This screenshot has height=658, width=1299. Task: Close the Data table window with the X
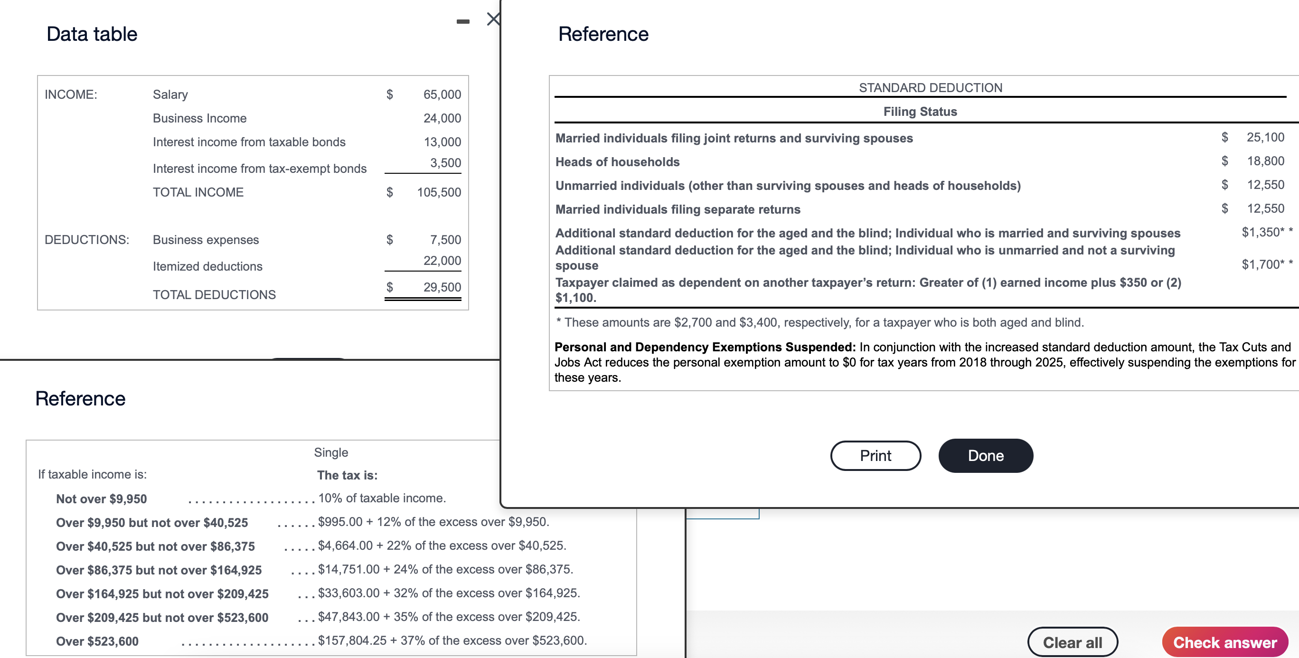point(493,19)
